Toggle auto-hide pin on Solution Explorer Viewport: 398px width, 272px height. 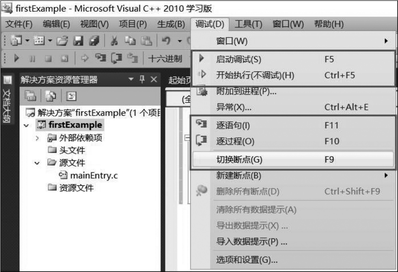[x=142, y=79]
